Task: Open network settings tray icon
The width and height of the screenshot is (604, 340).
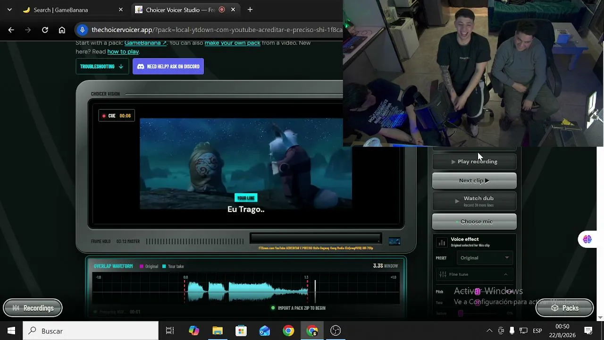Action: point(523,331)
